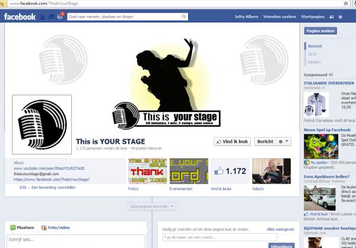The image size is (356, 248).
Task: Click the Foto/video camera icon
Action: [x=44, y=228]
